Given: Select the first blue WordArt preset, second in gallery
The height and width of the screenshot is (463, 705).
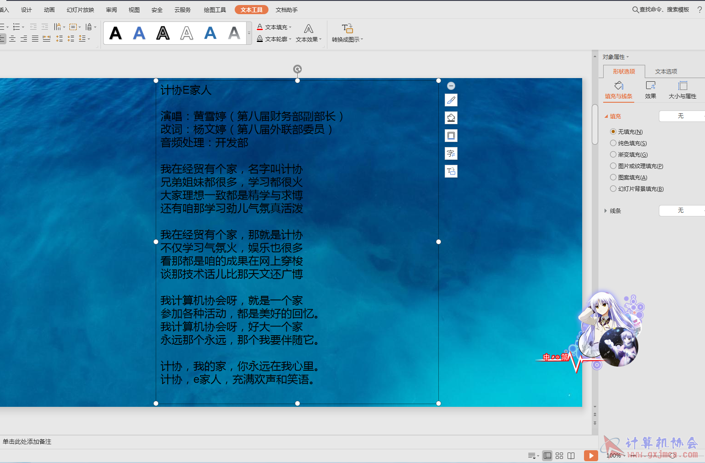Looking at the screenshot, I should click(139, 33).
